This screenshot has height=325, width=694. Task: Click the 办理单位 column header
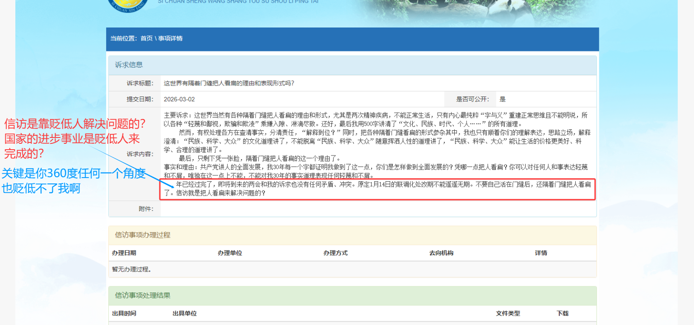[x=230, y=253]
